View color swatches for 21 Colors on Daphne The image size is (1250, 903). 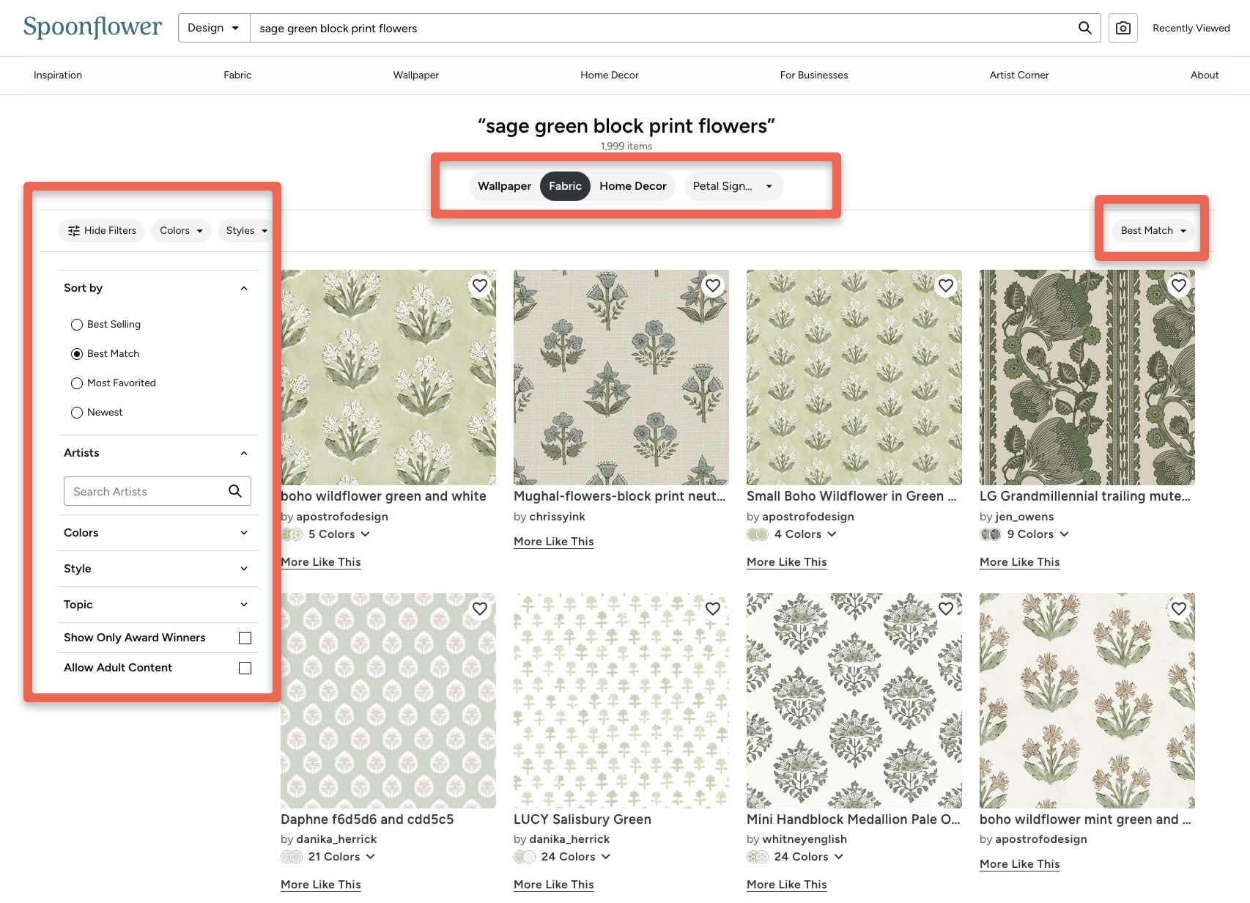pyautogui.click(x=328, y=856)
